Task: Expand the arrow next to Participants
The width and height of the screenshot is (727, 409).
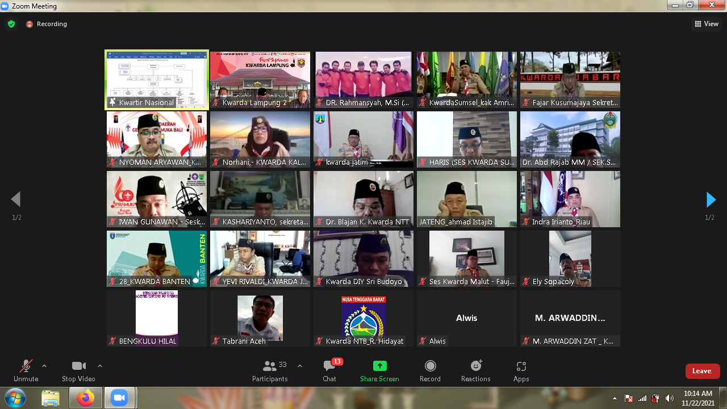Action: tap(300, 366)
